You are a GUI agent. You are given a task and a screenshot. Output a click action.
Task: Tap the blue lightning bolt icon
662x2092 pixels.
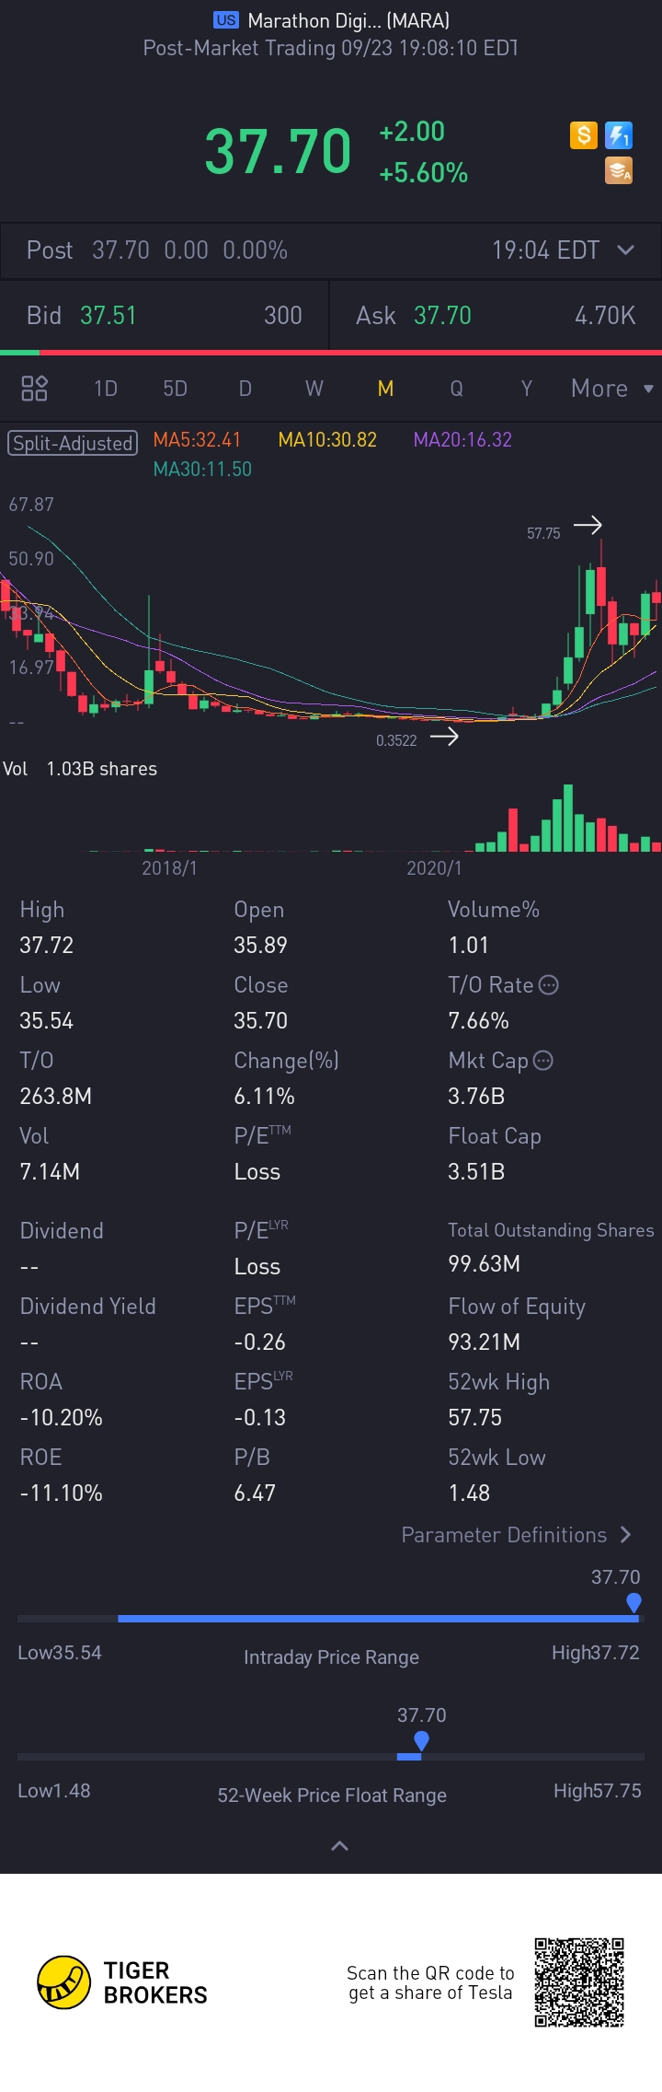click(618, 136)
